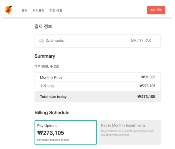Open the 튜터 navigation item
This screenshot has height=149, width=175.
(24, 11)
